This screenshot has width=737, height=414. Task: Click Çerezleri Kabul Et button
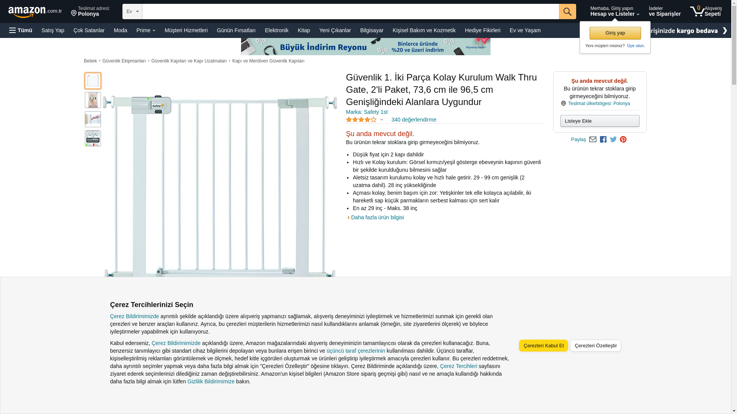coord(543,345)
